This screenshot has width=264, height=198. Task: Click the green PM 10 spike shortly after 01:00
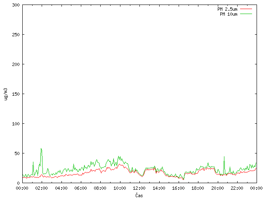click(x=33, y=162)
